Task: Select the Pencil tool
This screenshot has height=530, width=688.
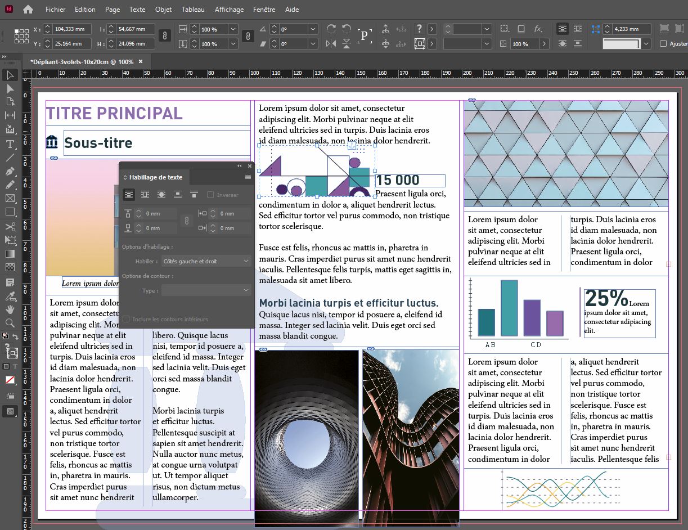Action: pyautogui.click(x=10, y=185)
